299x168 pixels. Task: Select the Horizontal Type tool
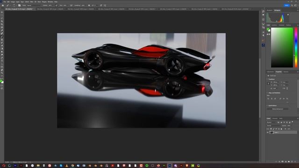pyautogui.click(x=2, y=61)
